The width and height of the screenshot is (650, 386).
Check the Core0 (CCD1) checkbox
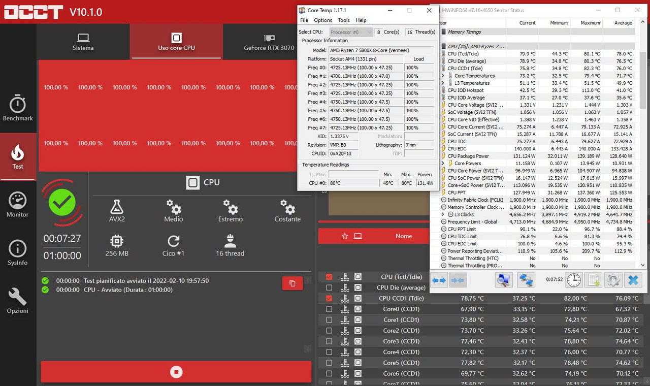tap(329, 309)
